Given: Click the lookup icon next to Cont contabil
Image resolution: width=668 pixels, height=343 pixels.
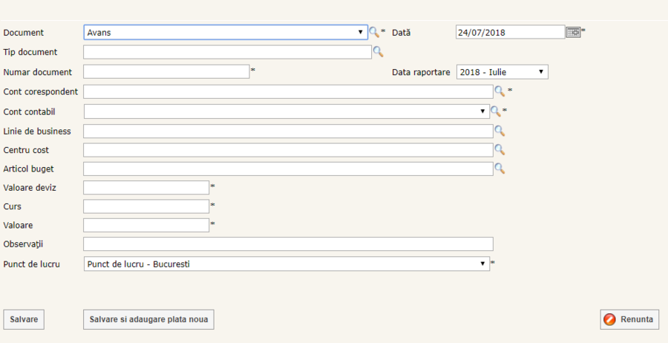Looking at the screenshot, I should click(496, 111).
